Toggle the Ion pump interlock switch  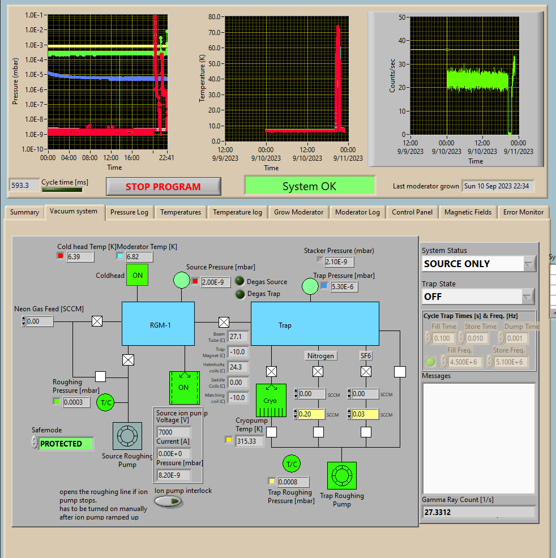click(x=169, y=501)
